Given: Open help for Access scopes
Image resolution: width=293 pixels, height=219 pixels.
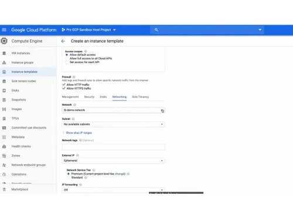Looking at the screenshot, I should coord(86,51).
